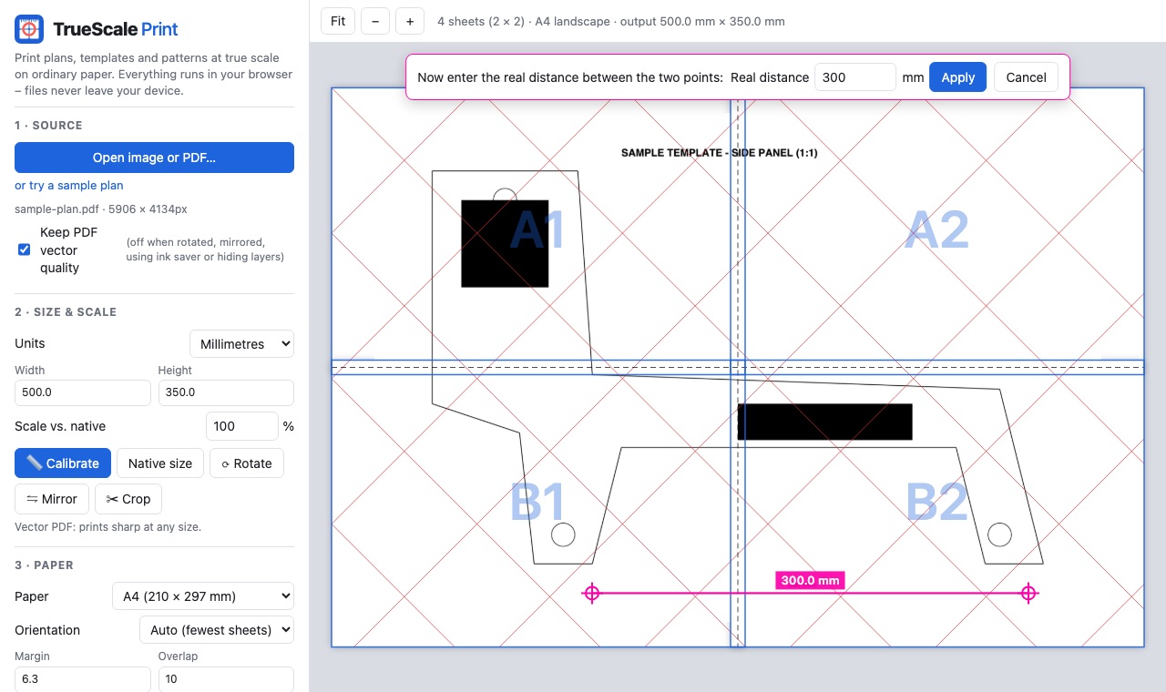Toggle Keep PDF vector quality checkbox
This screenshot has height=692, width=1166.
tap(25, 249)
